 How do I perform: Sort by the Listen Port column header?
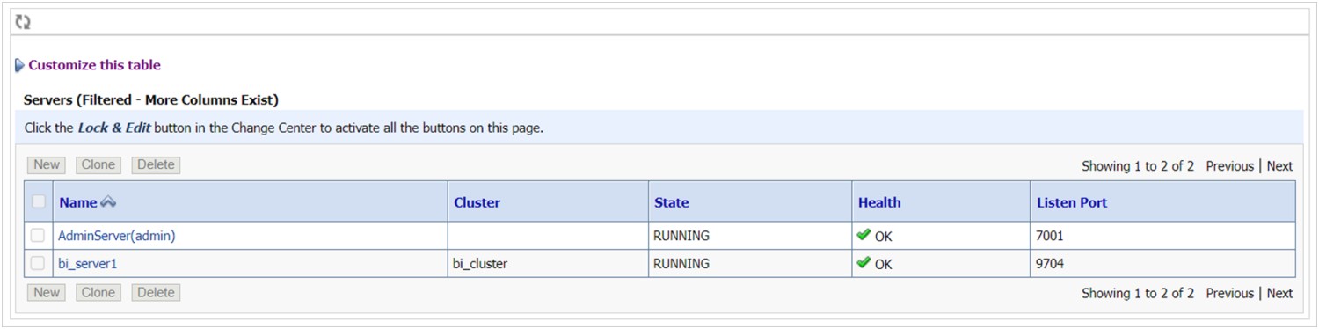[1072, 202]
